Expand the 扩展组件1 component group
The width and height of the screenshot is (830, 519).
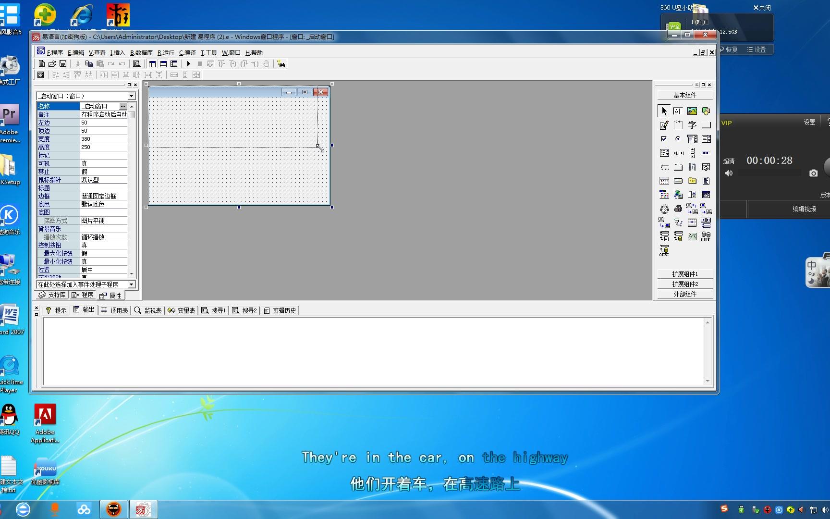685,274
